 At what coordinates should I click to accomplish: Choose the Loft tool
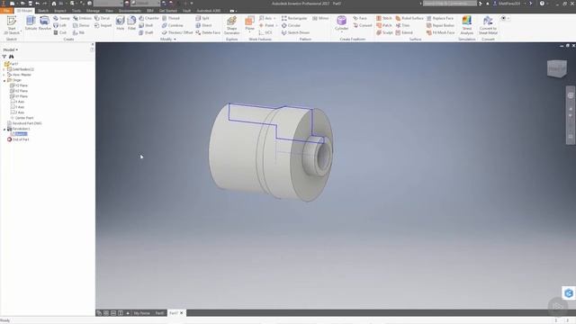[x=60, y=25]
